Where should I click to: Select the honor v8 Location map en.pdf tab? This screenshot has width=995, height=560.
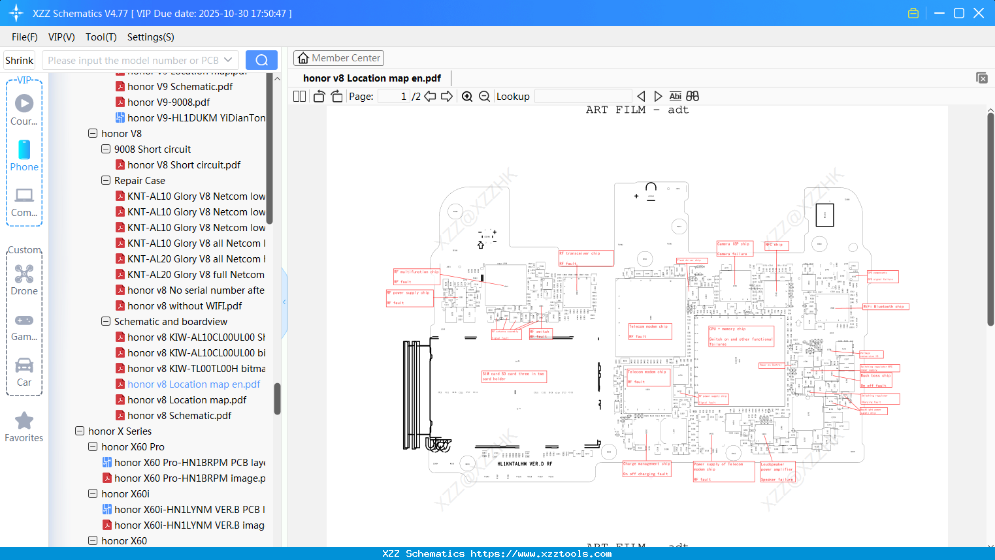pos(372,78)
